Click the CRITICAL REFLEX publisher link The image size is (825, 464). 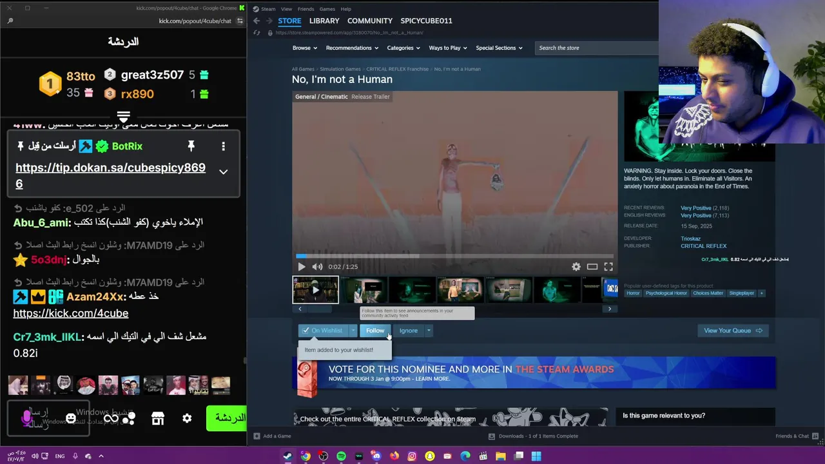(703, 246)
